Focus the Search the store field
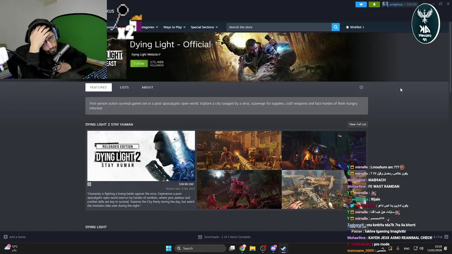This screenshot has width=452, height=254. tap(279, 27)
